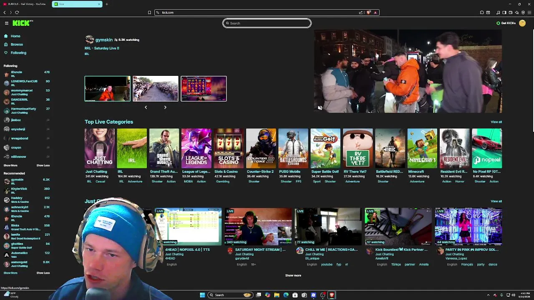Image resolution: width=534 pixels, height=300 pixels.
Task: Click the Windows taskbar Search box
Action: (x=230, y=295)
